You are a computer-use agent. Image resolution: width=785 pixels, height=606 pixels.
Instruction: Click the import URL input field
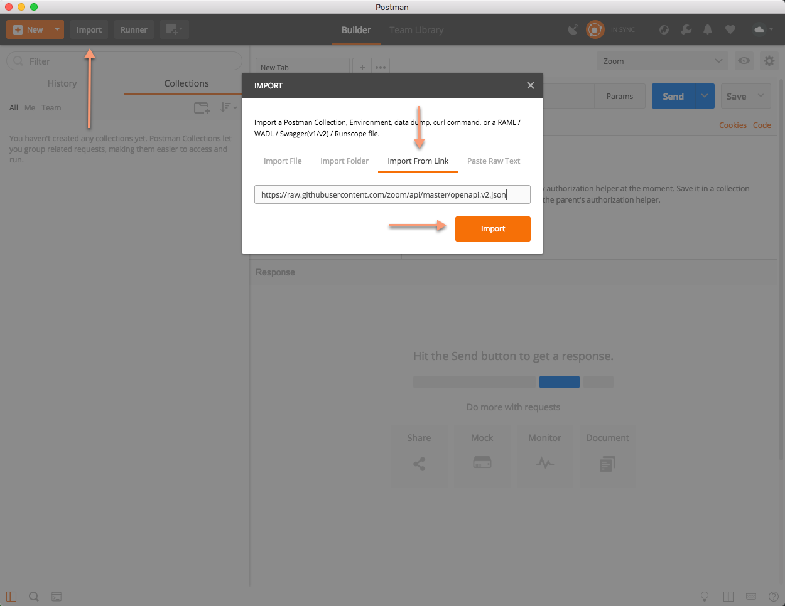tap(392, 194)
